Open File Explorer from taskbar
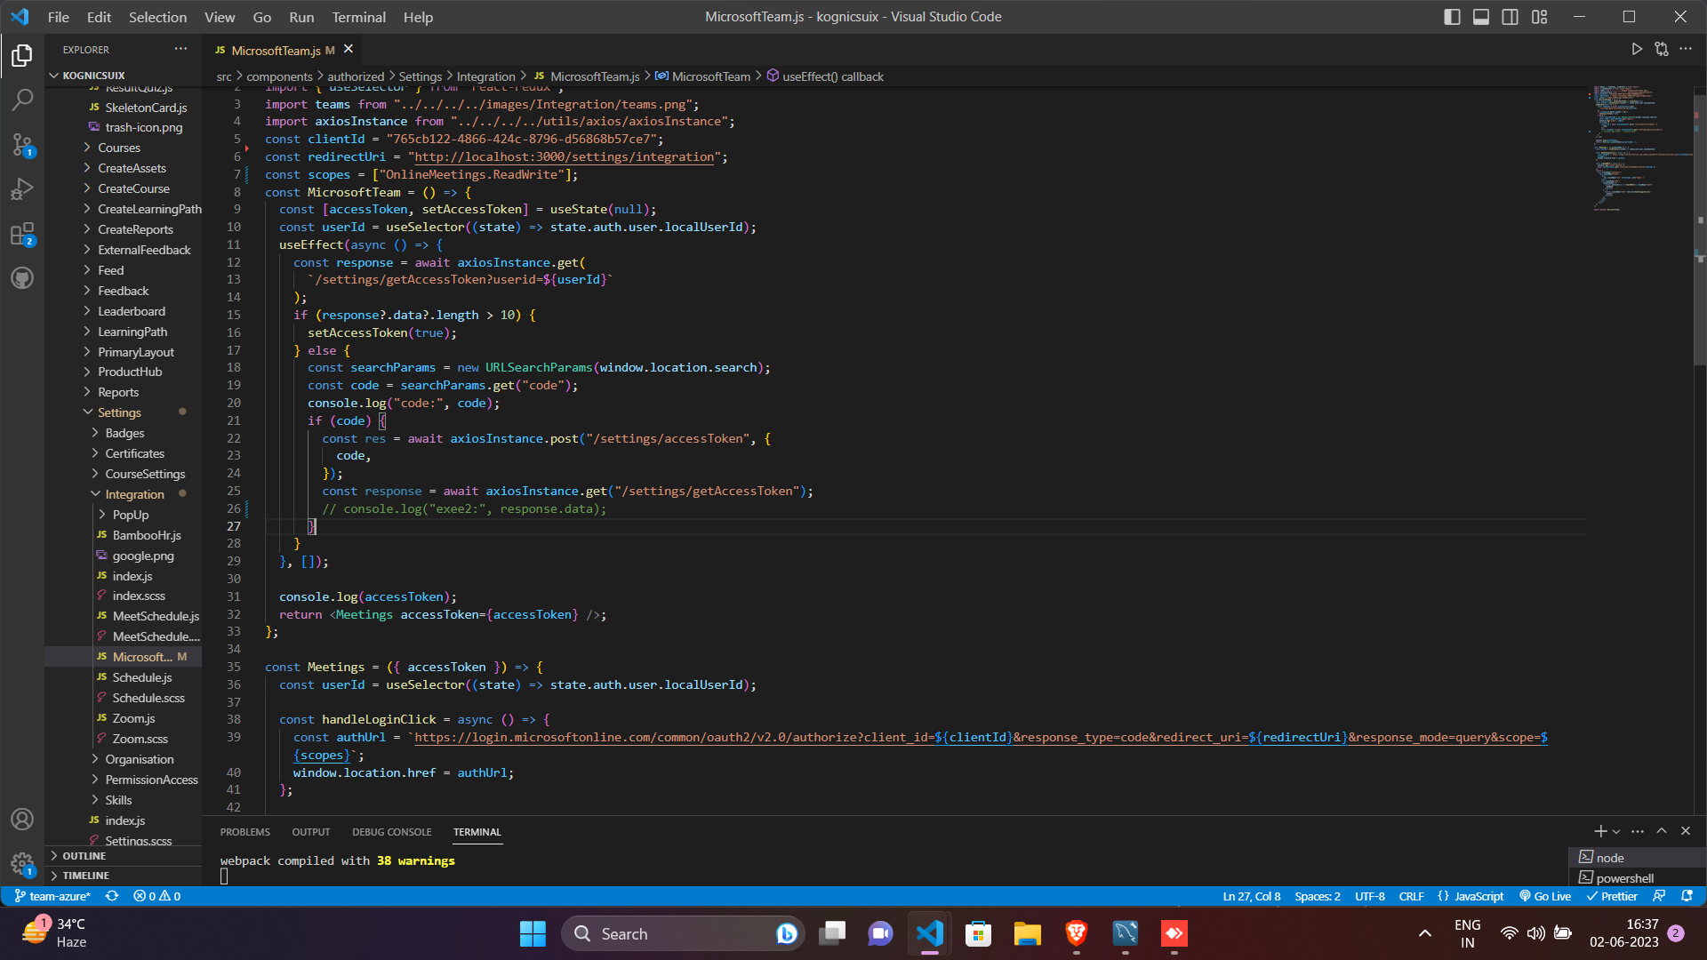The width and height of the screenshot is (1707, 960). point(1028,933)
